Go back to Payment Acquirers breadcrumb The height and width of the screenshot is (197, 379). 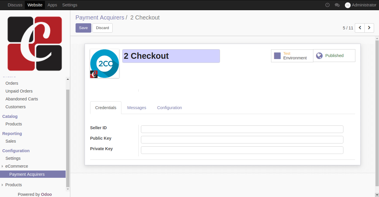[100, 17]
